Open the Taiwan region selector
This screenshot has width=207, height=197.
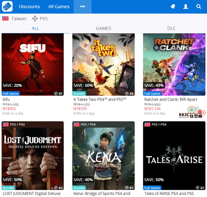[x=14, y=18]
